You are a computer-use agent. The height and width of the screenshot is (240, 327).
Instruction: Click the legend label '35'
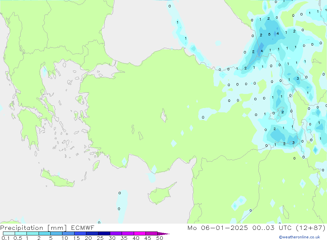[124, 238]
